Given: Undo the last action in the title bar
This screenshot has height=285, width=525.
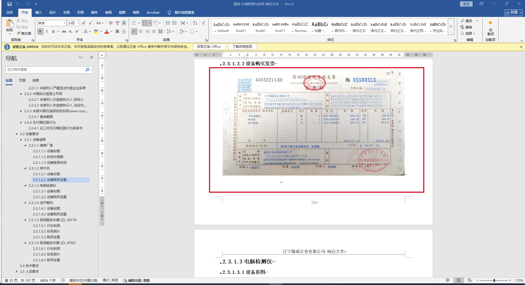Looking at the screenshot, I should [17, 4].
